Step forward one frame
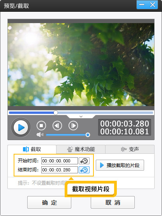This screenshot has height=216, width=162. (73, 126)
